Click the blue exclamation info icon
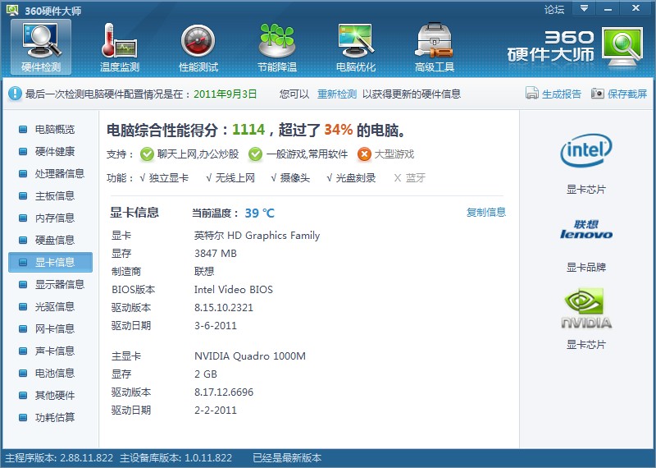 click(x=15, y=94)
